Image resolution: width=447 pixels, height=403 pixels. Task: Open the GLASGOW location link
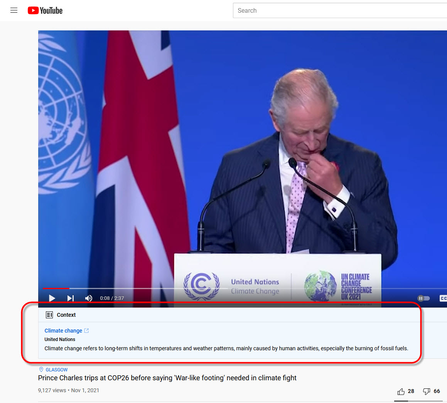coord(56,370)
